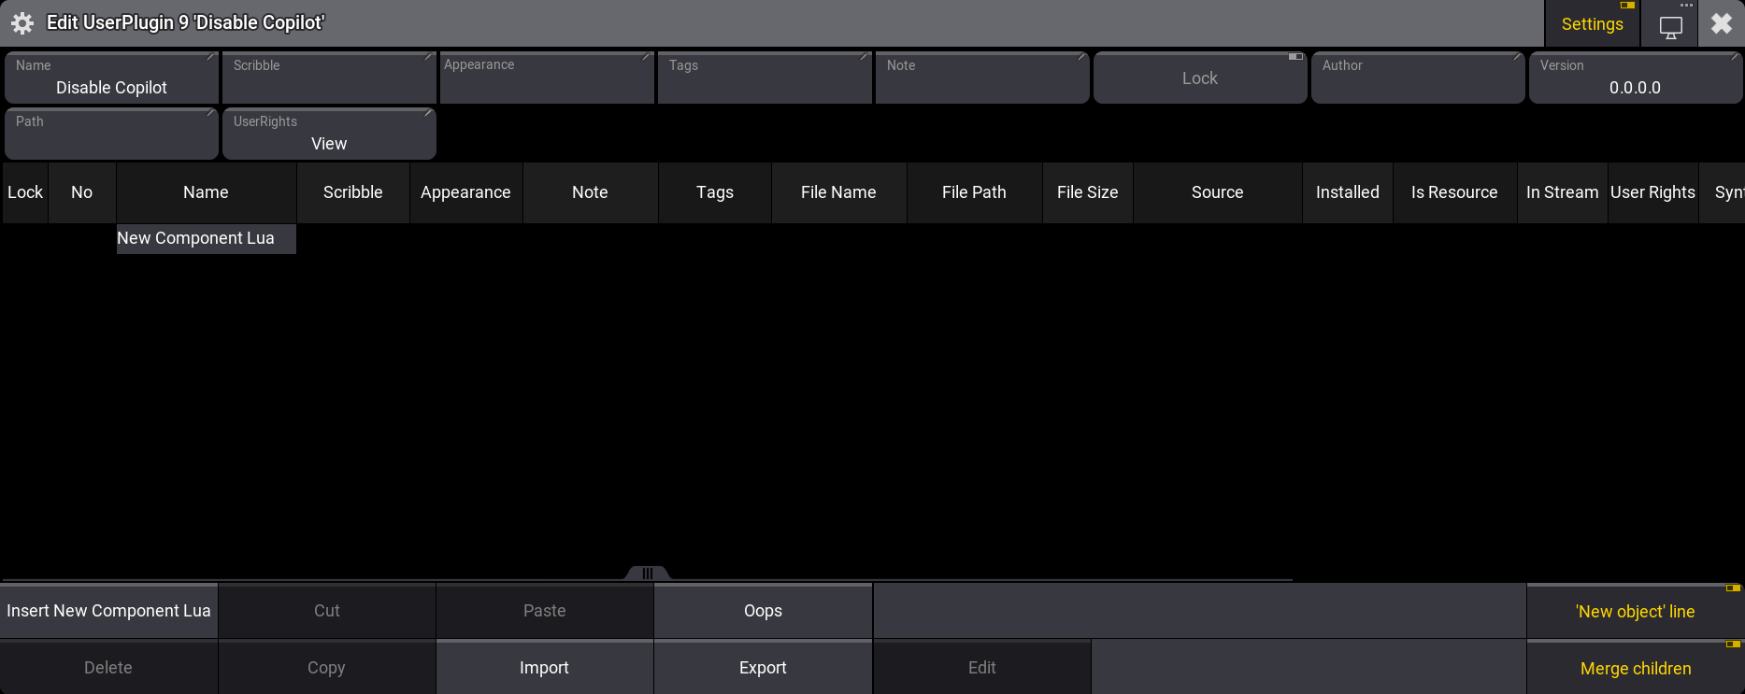The image size is (1745, 694).
Task: Close the Edit UserPlugin window
Action: click(1722, 23)
